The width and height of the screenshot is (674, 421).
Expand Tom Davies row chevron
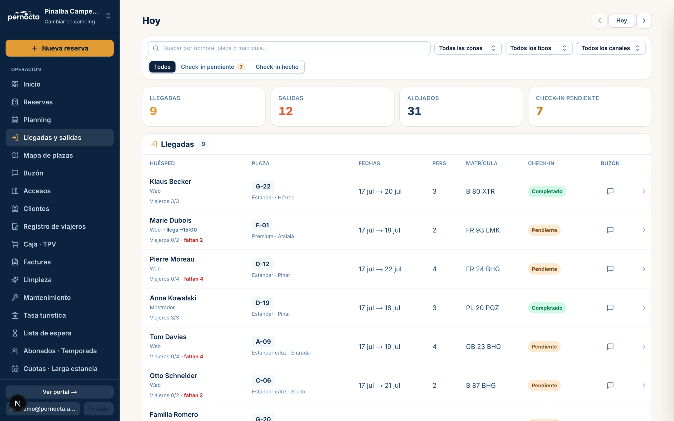[x=644, y=347]
